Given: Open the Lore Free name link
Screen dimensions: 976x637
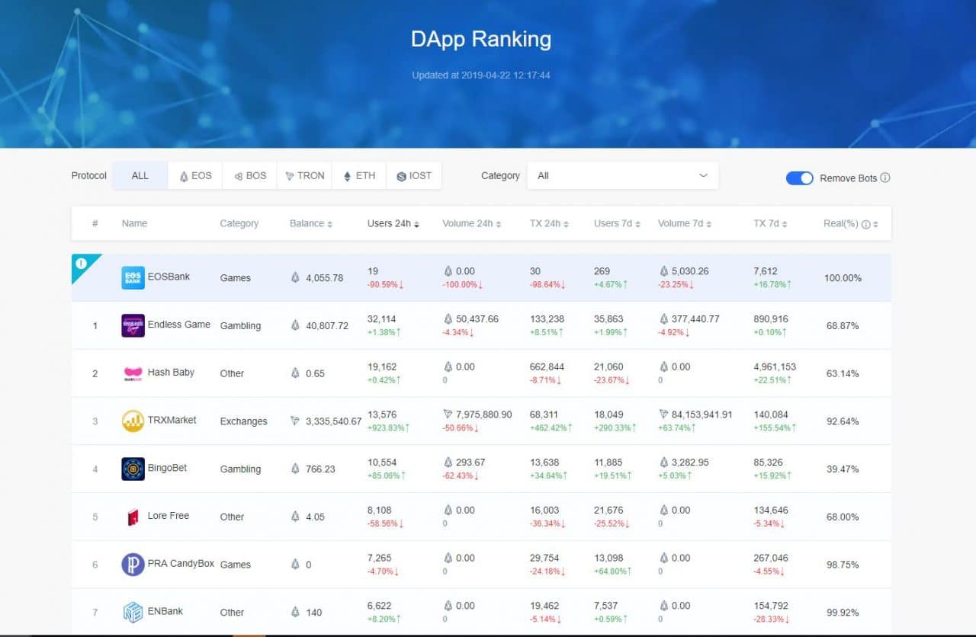Looking at the screenshot, I should point(169,516).
